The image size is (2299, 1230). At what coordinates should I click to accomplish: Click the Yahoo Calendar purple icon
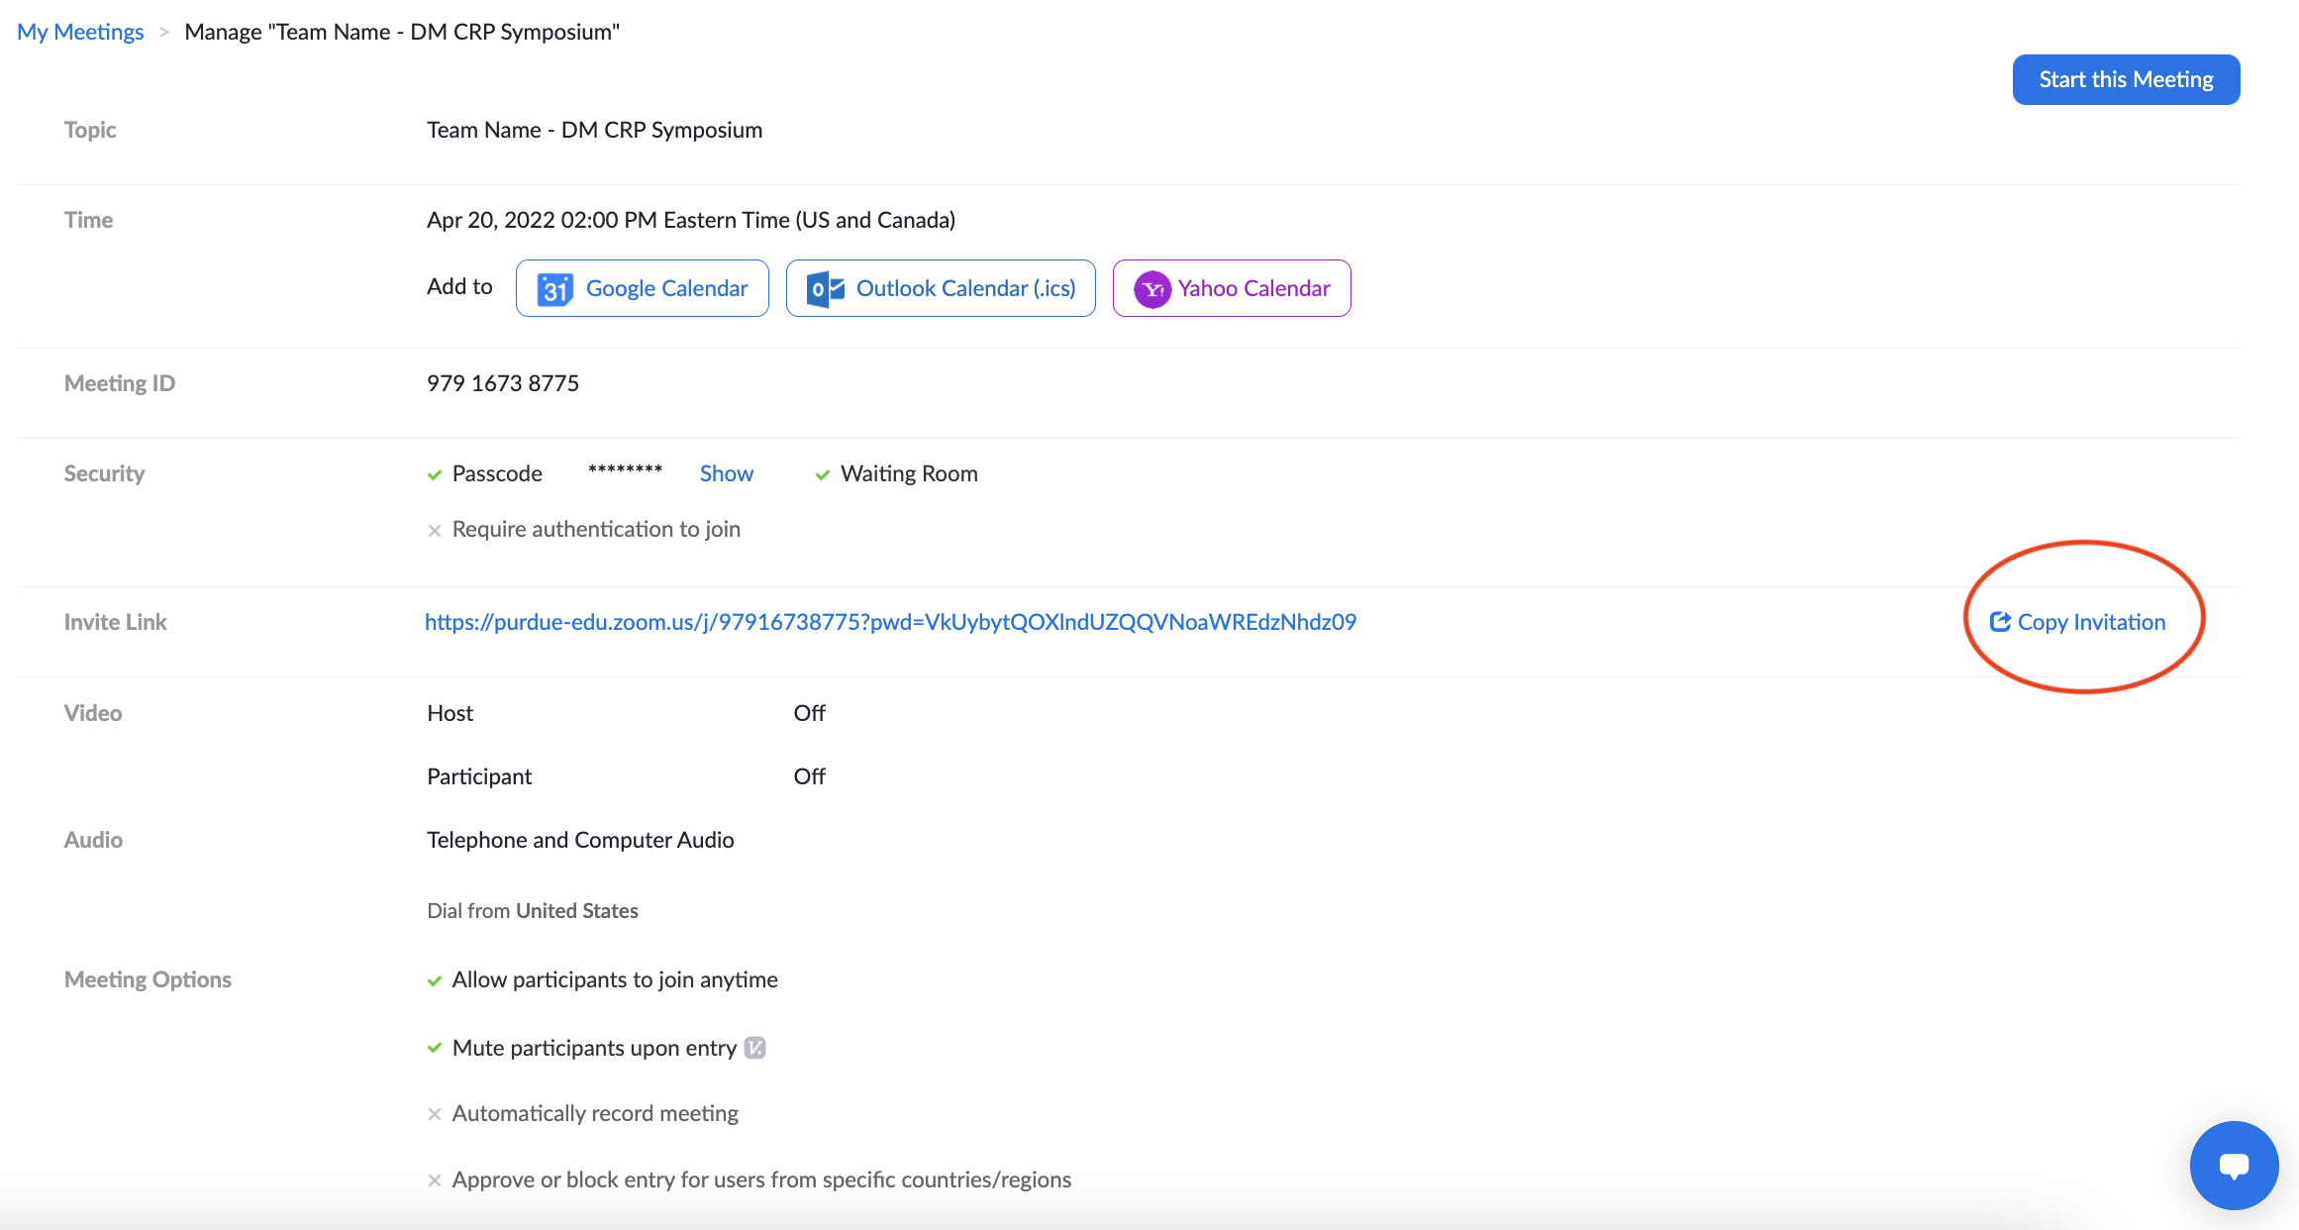pos(1152,289)
